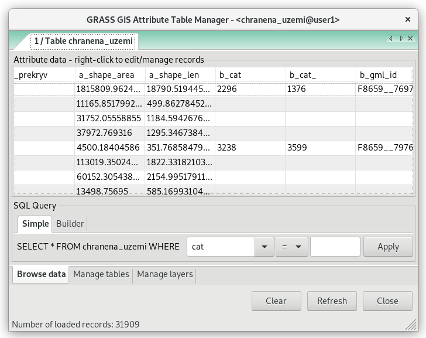Select cell 1815809.9624... in a_shape_area

point(110,89)
